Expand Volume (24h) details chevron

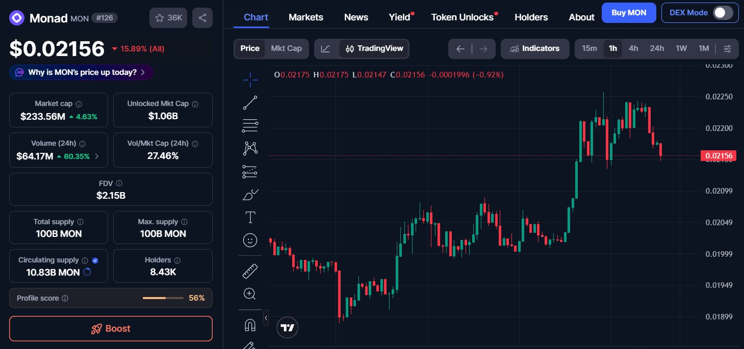click(97, 156)
